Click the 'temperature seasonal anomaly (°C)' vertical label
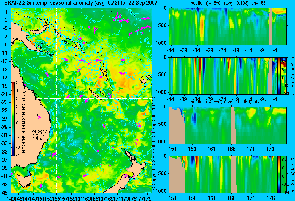 pos(23,119)
